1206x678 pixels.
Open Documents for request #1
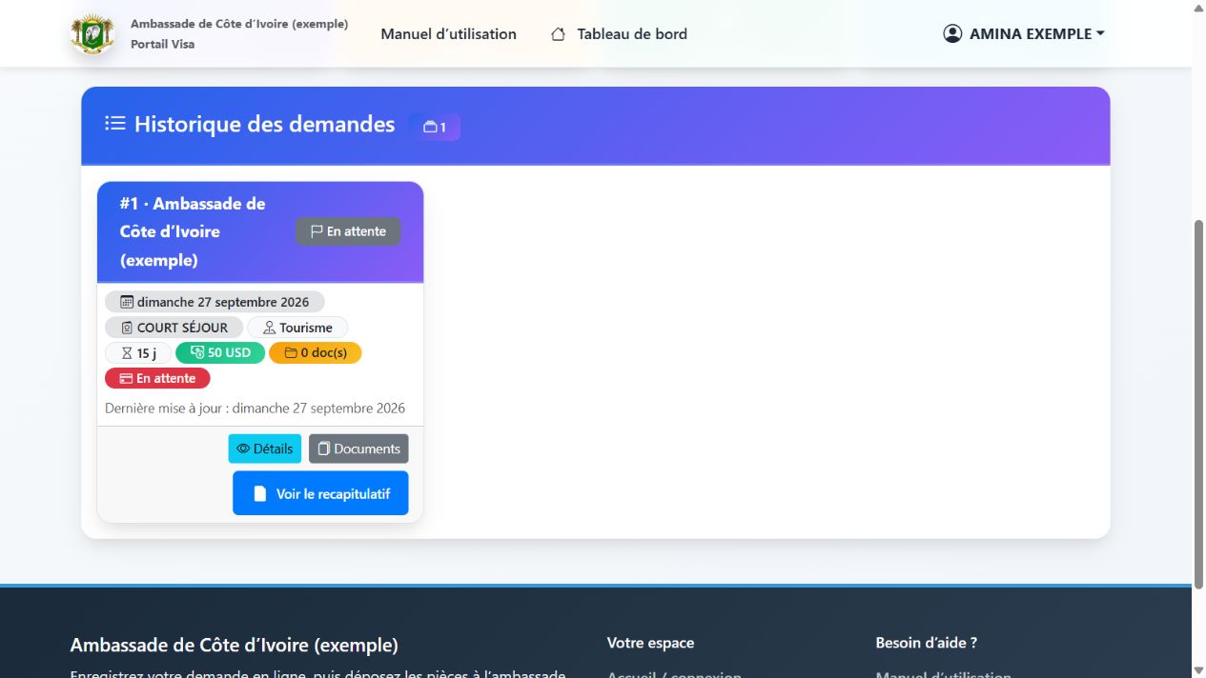[358, 449]
